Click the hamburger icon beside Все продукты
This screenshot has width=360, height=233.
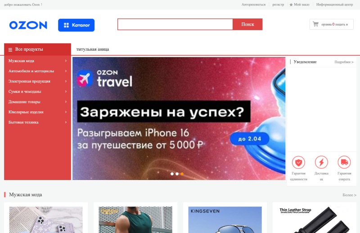[x=10, y=49]
